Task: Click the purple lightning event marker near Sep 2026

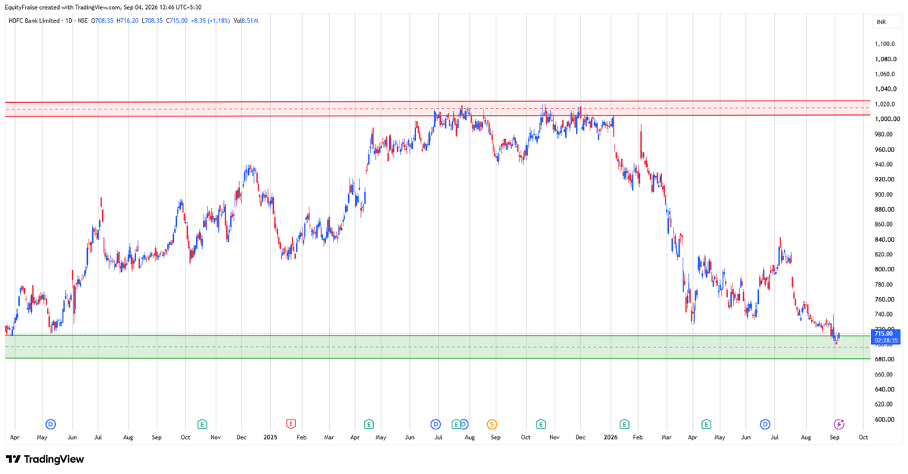Action: click(838, 423)
